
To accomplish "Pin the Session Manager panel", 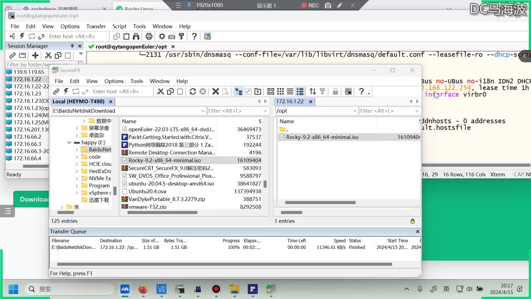I will click(72, 46).
